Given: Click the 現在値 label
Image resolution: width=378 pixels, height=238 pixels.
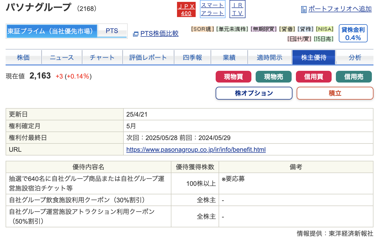Looking at the screenshot, I should coord(15,76).
